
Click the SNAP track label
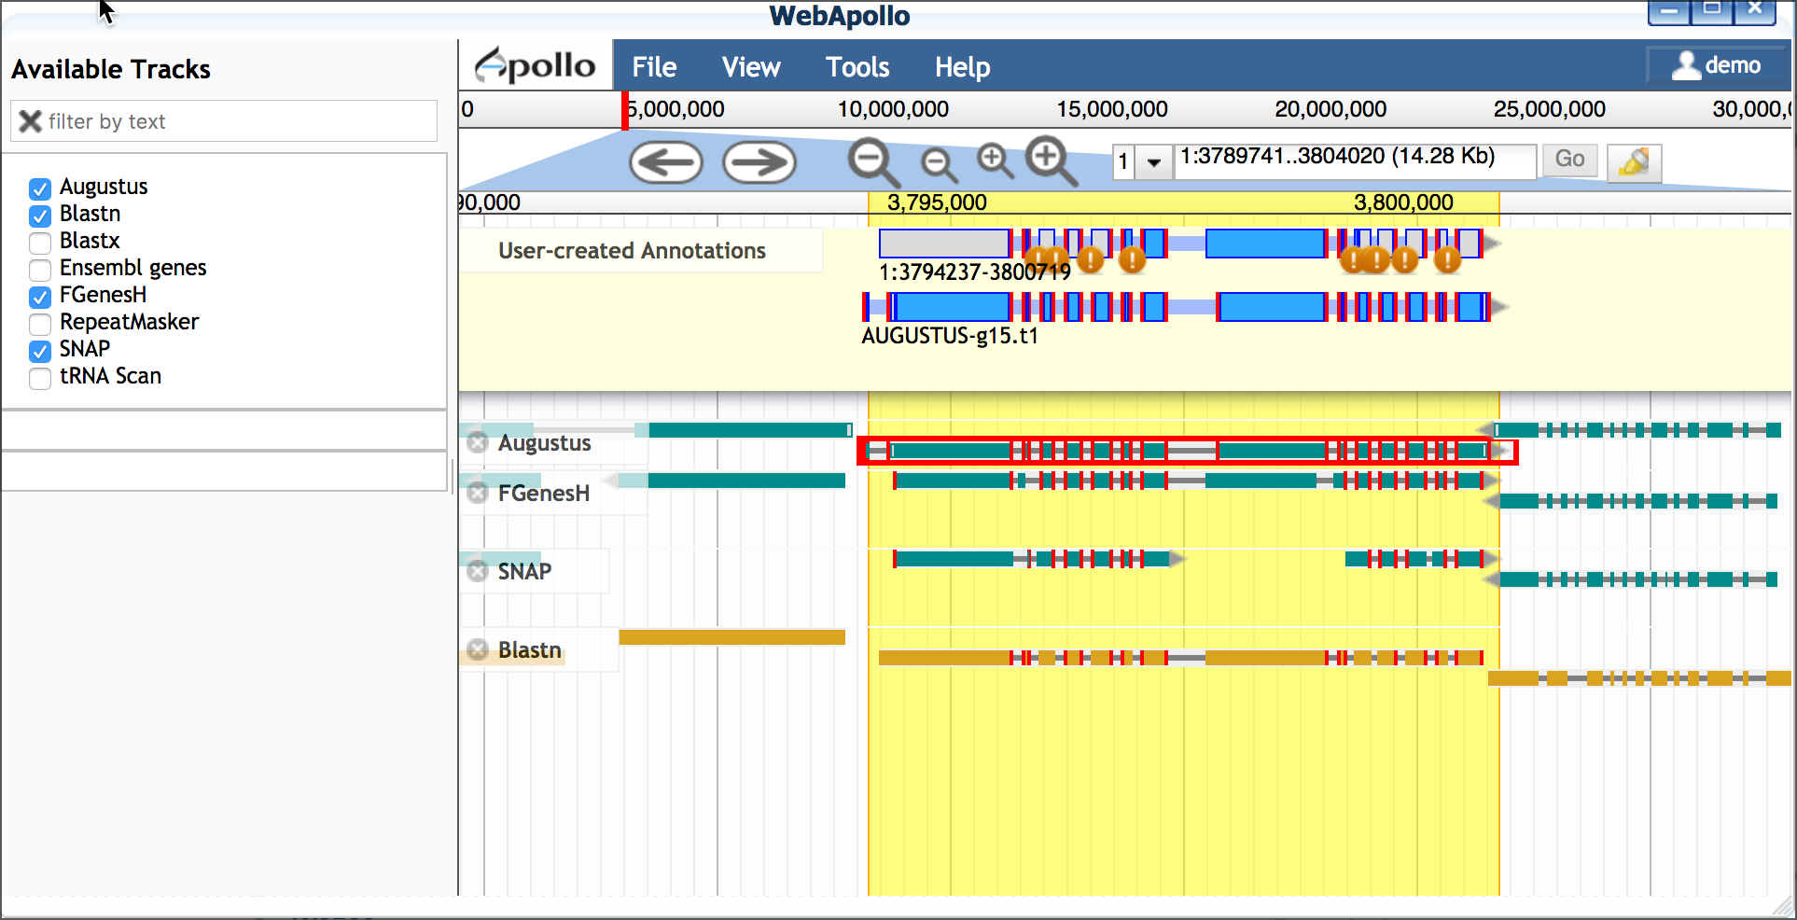coord(524,571)
